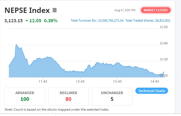Click the final data point of chart line
Viewport: 181px width, 116px height.
[164, 72]
